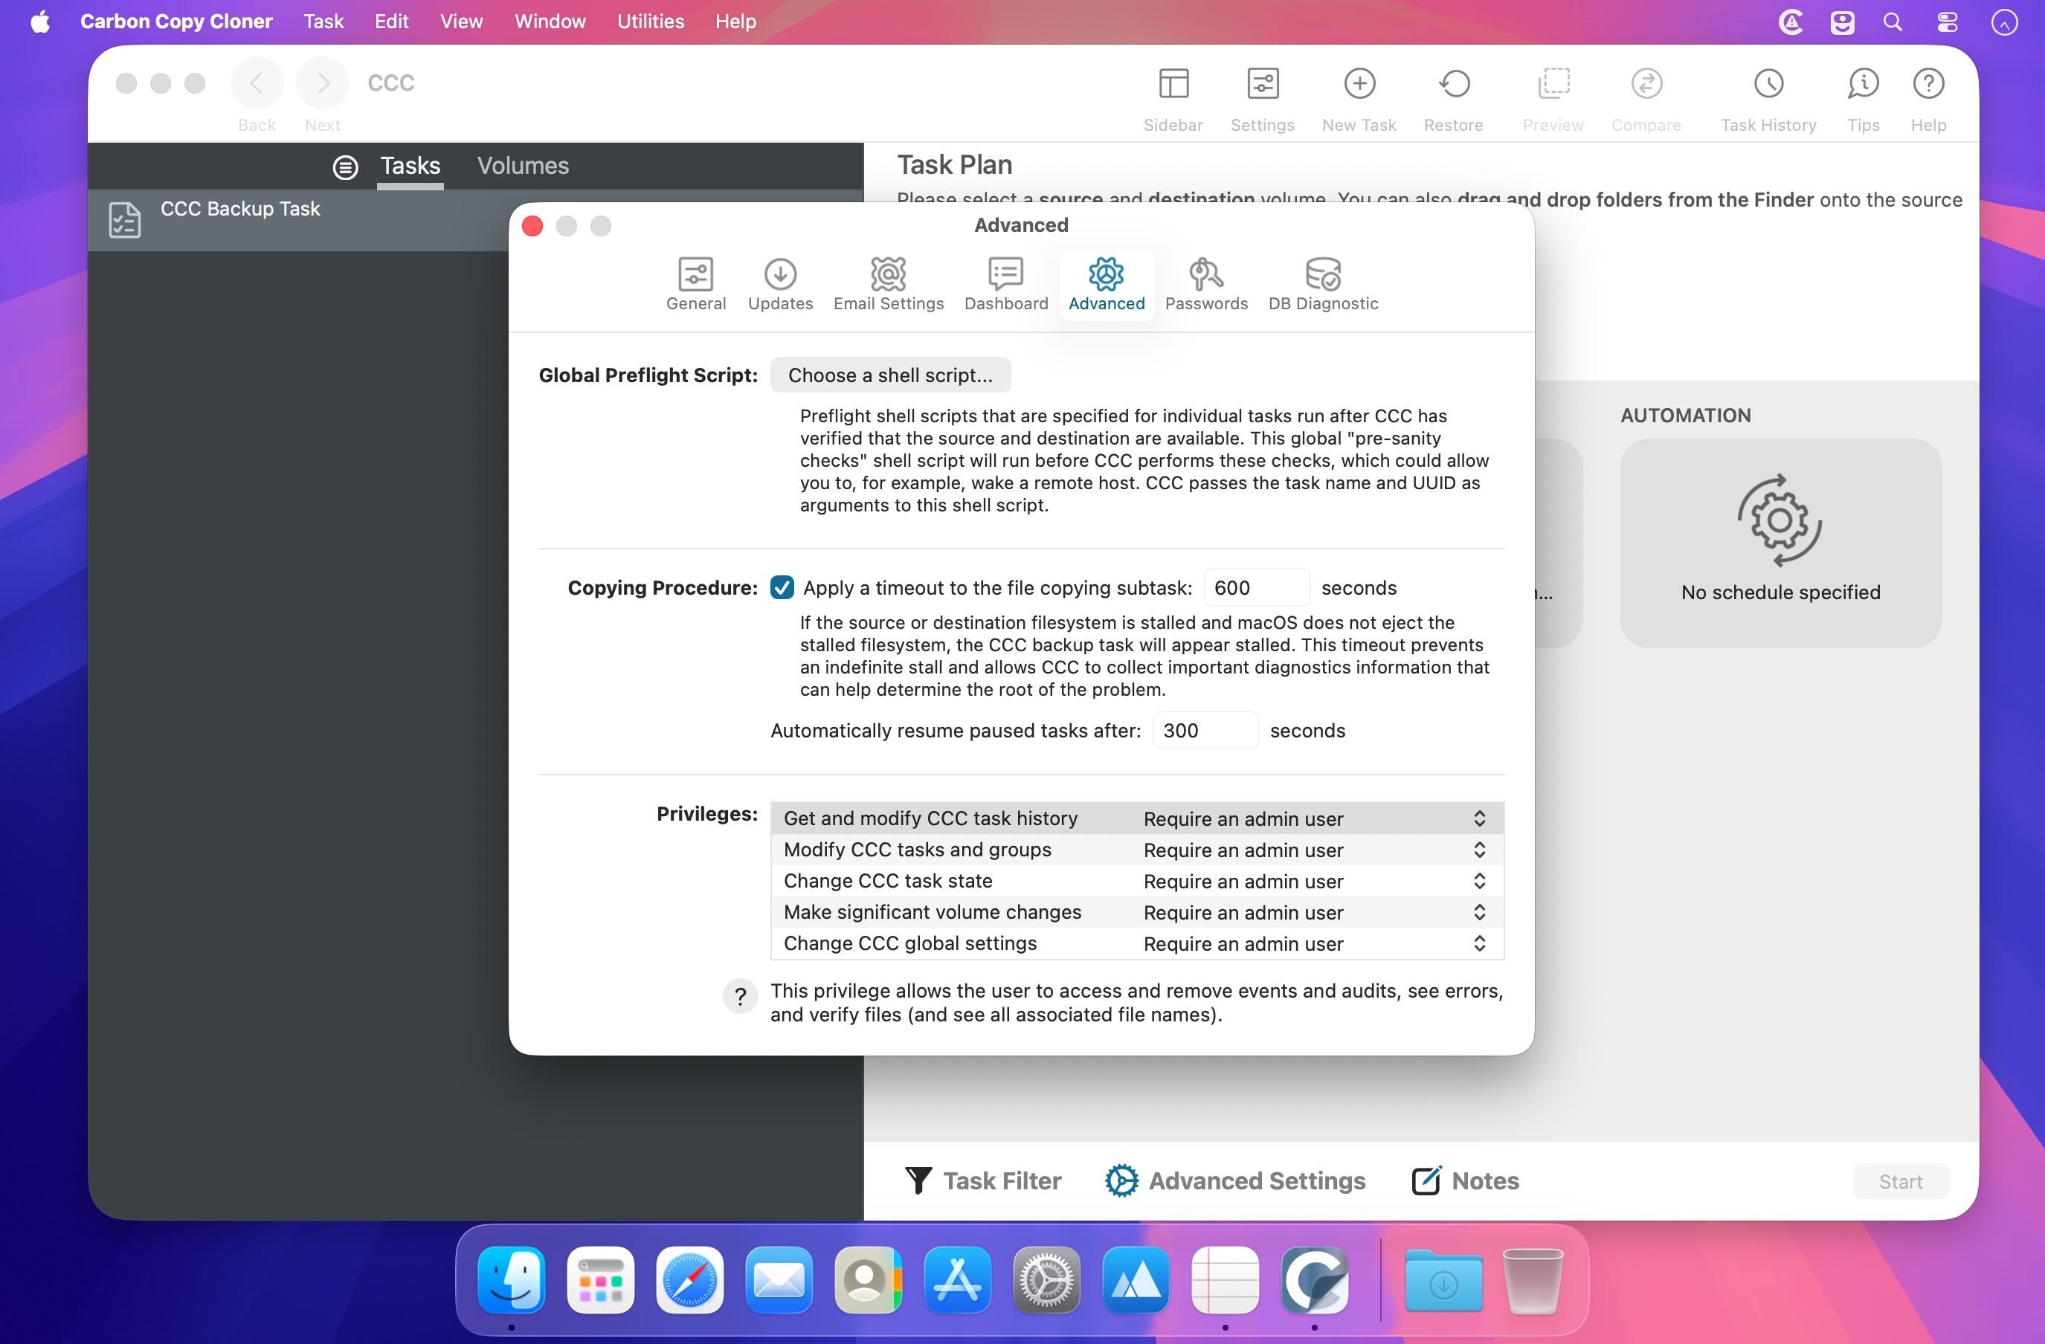Open the Task Filter
The height and width of the screenshot is (1344, 2045).
(983, 1180)
